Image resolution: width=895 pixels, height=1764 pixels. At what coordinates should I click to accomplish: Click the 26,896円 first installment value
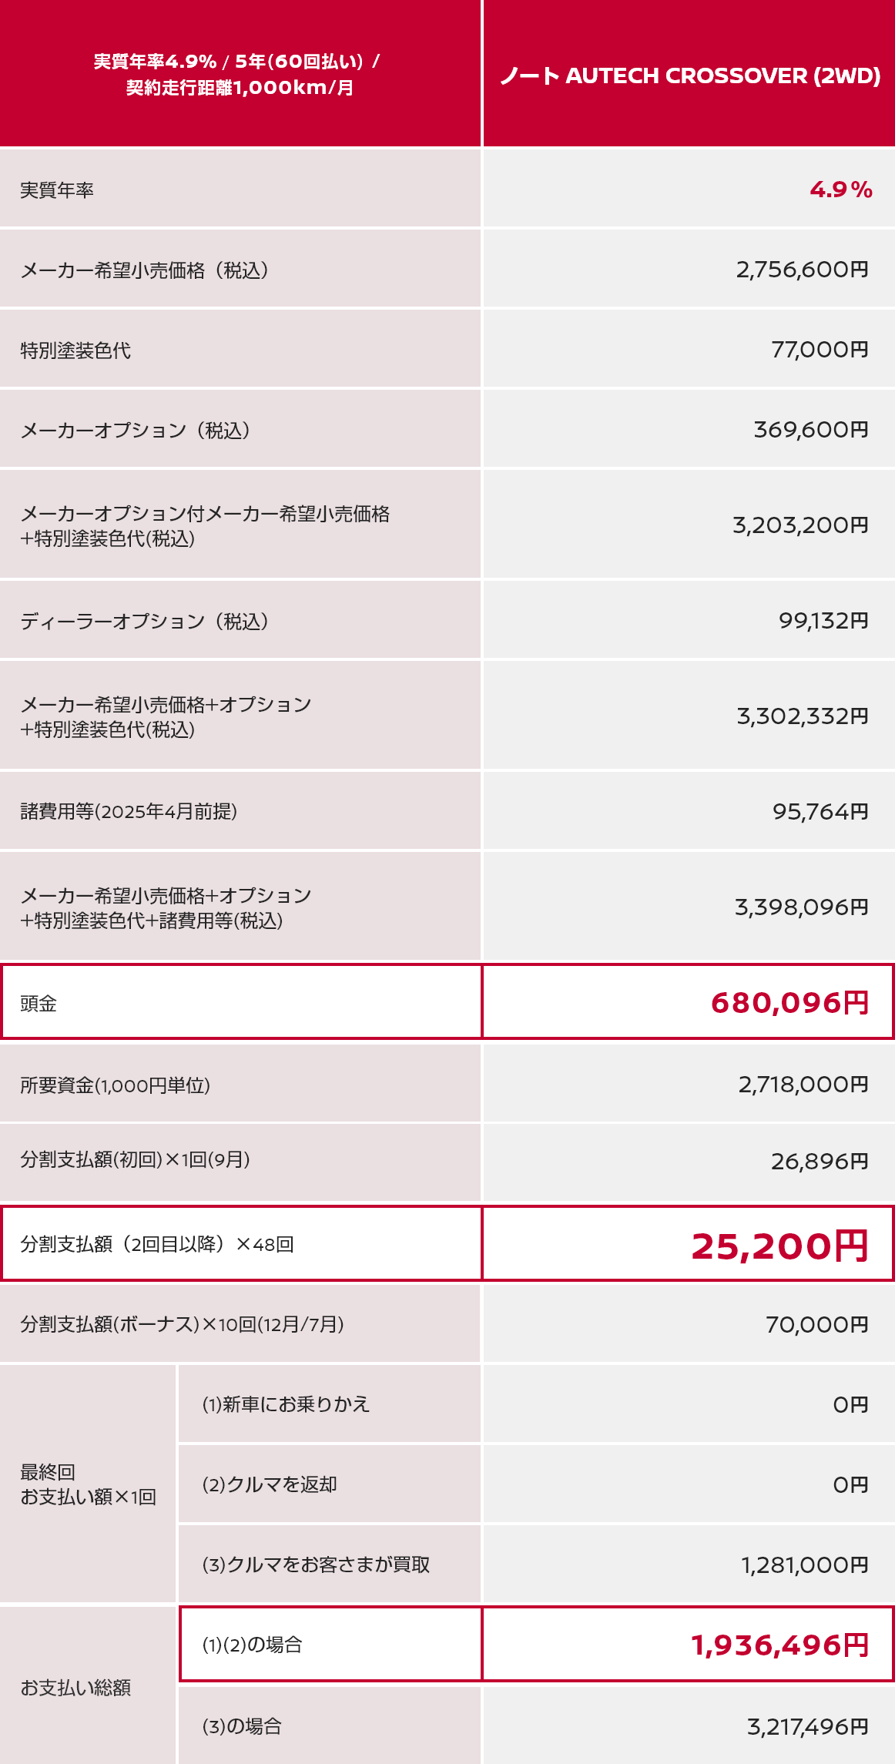pyautogui.click(x=820, y=1162)
